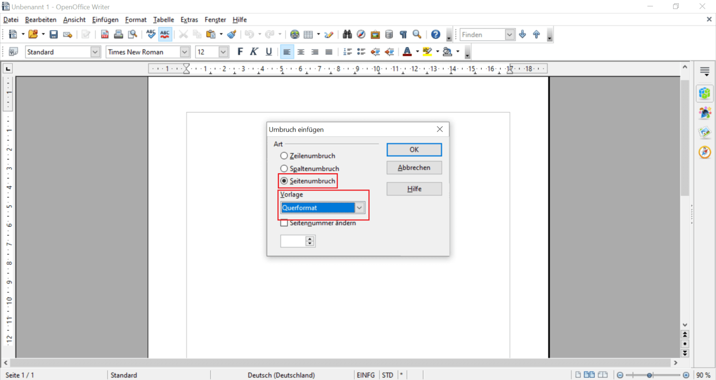Expand the Finden search dropdown
This screenshot has height=380, width=716.
coord(509,34)
